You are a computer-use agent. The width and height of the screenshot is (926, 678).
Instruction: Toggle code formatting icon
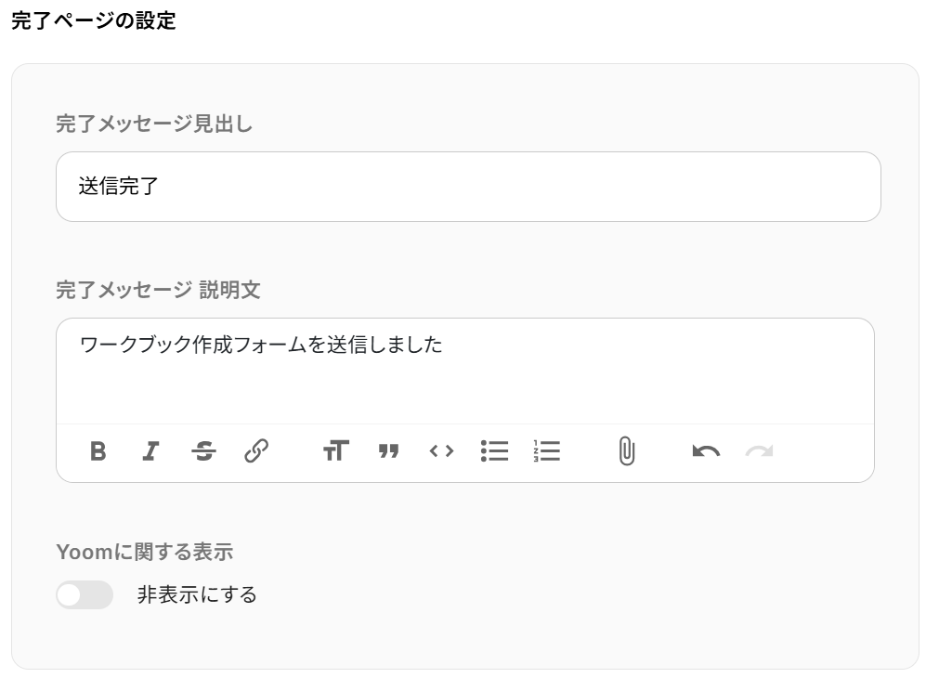coord(441,451)
